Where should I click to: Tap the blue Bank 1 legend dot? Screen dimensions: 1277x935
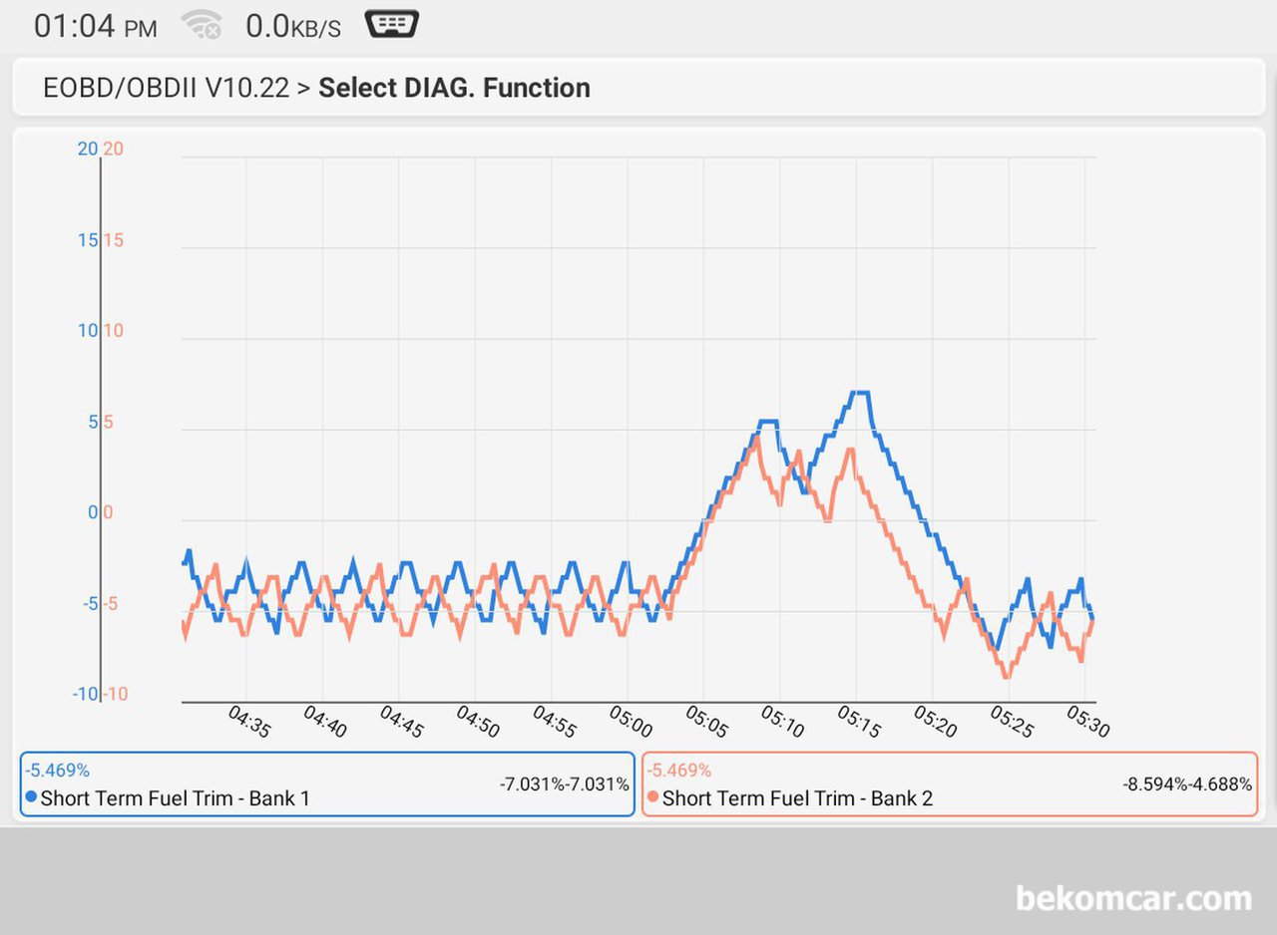tap(31, 797)
